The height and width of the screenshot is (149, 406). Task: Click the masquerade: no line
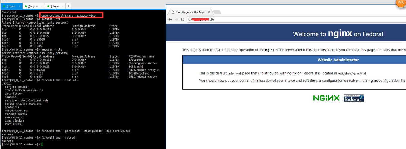click(16, 111)
